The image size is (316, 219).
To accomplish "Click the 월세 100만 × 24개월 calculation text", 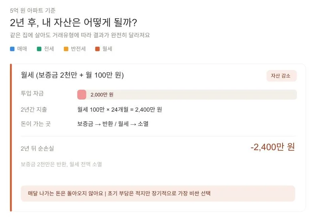I will point(119,109).
